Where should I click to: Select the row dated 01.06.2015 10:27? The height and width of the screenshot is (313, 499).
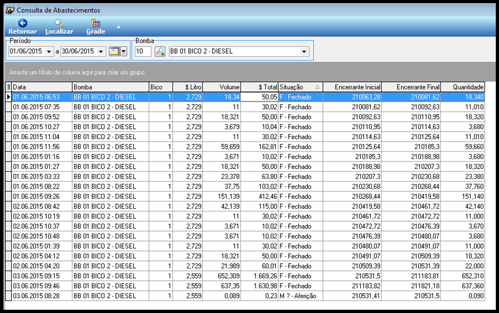coord(245,127)
